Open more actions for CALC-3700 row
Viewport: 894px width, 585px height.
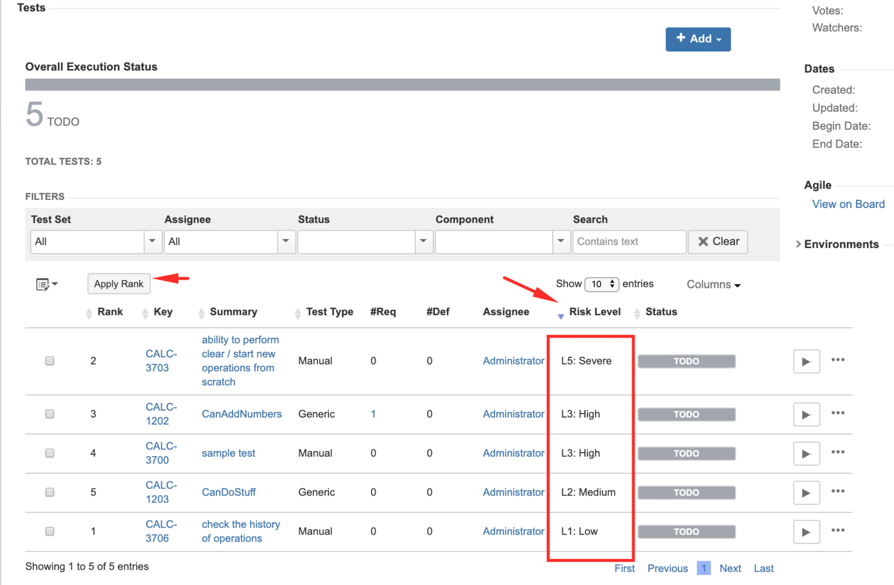[838, 452]
